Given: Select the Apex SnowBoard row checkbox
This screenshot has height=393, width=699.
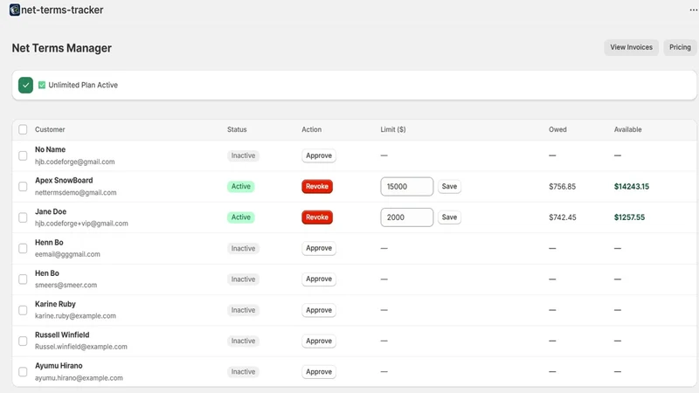Looking at the screenshot, I should point(23,186).
